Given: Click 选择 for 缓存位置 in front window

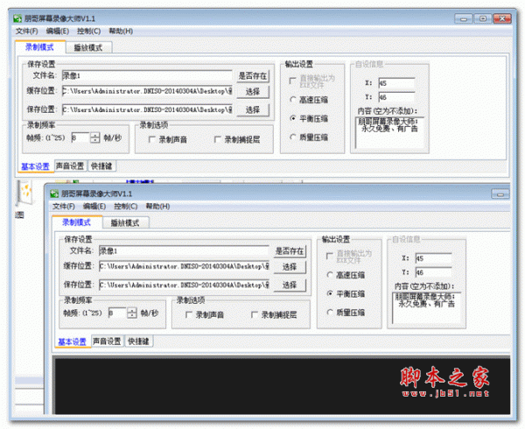Looking at the screenshot, I should pos(290,267).
